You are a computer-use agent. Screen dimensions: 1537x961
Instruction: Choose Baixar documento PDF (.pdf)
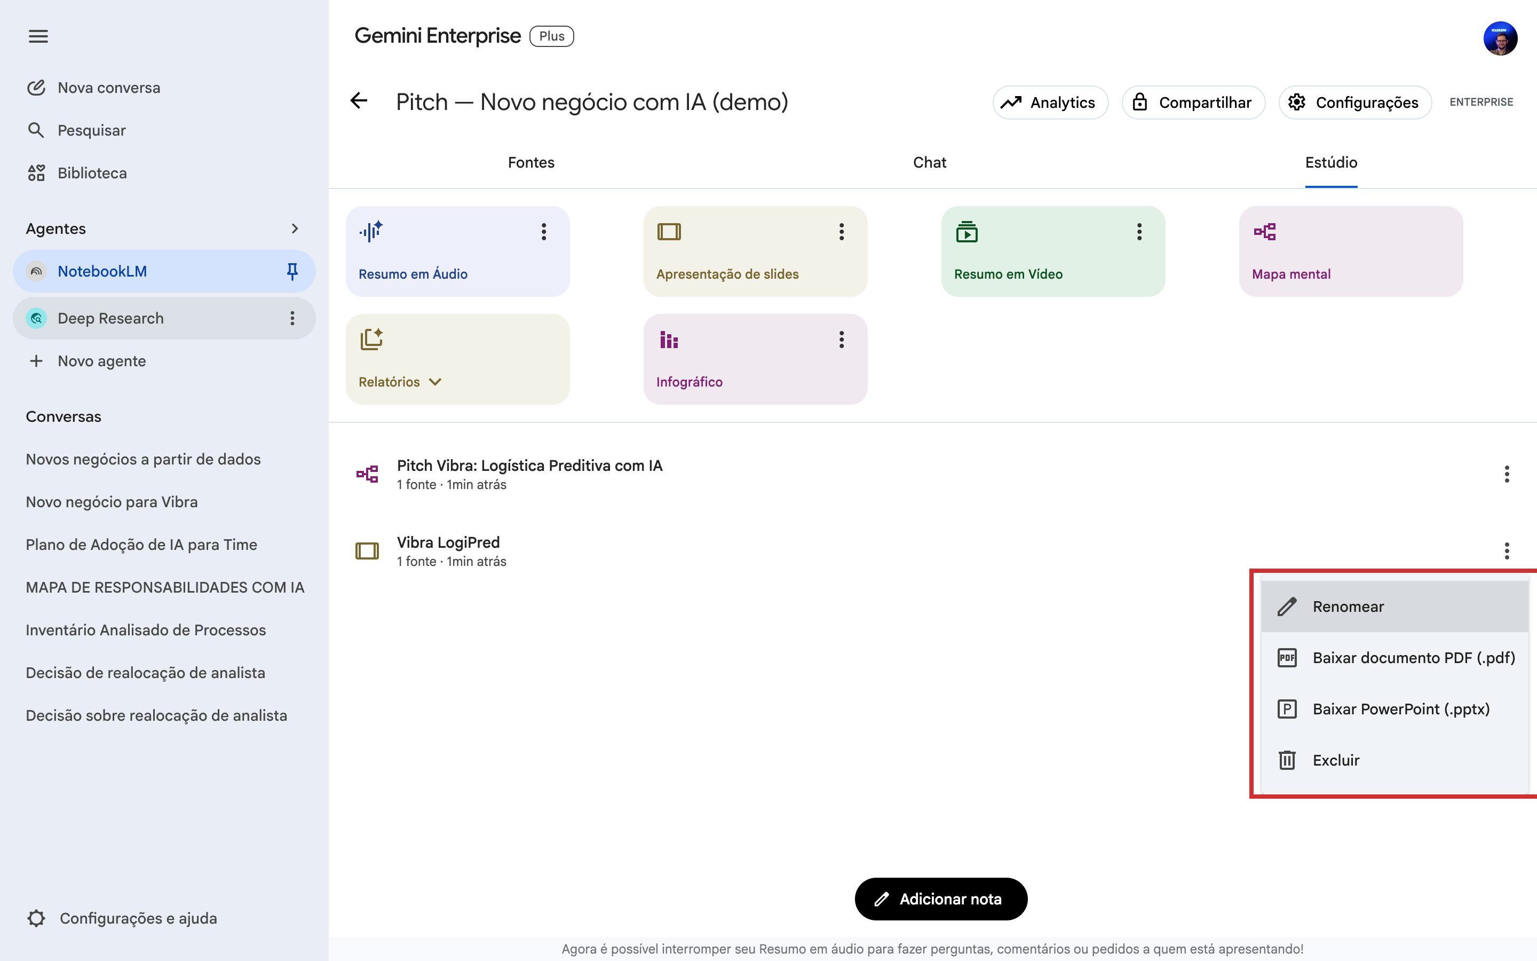(x=1394, y=658)
